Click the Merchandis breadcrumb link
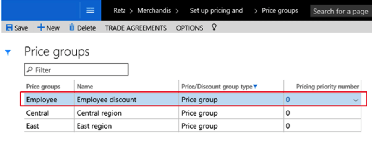Image resolution: width=377 pixels, height=157 pixels. coord(154,11)
